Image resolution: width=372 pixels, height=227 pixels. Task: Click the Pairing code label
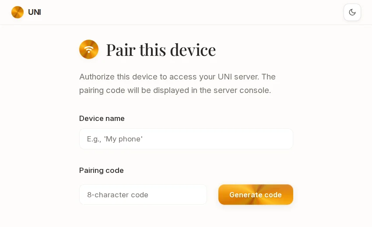[x=101, y=170]
